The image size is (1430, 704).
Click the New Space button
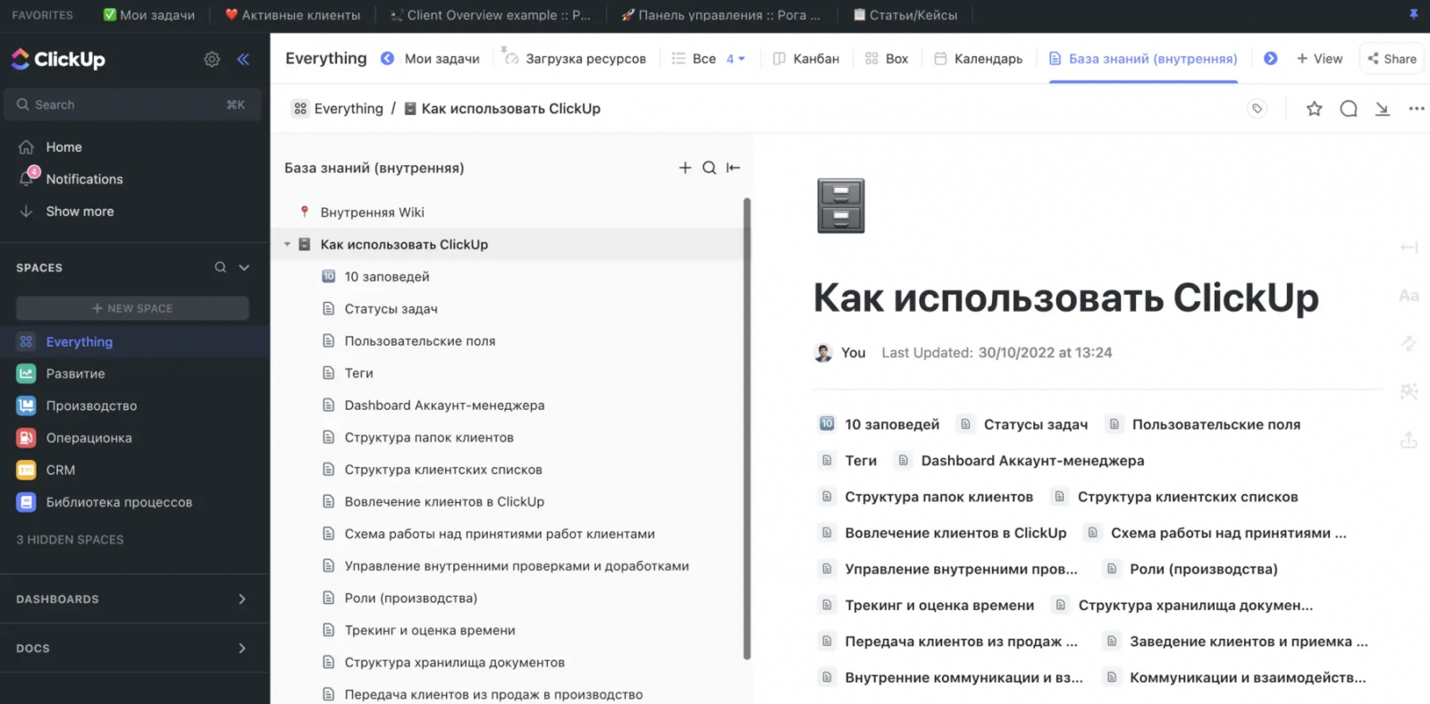click(132, 308)
